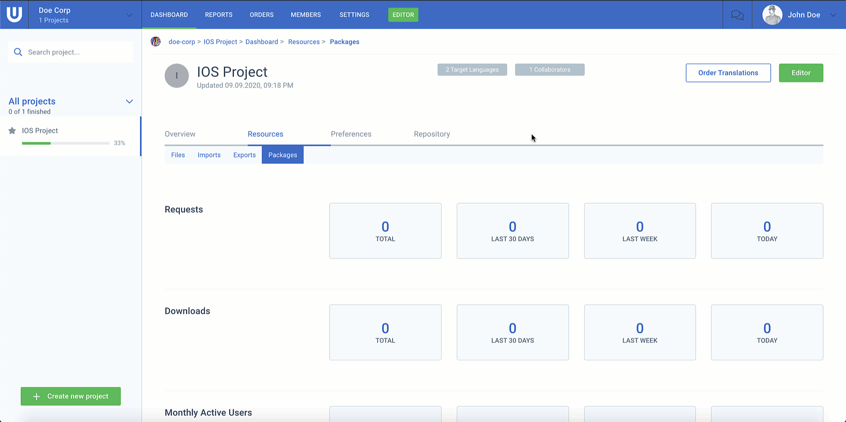The width and height of the screenshot is (846, 422).
Task: Click the 1 Collaborators badge
Action: [550, 70]
